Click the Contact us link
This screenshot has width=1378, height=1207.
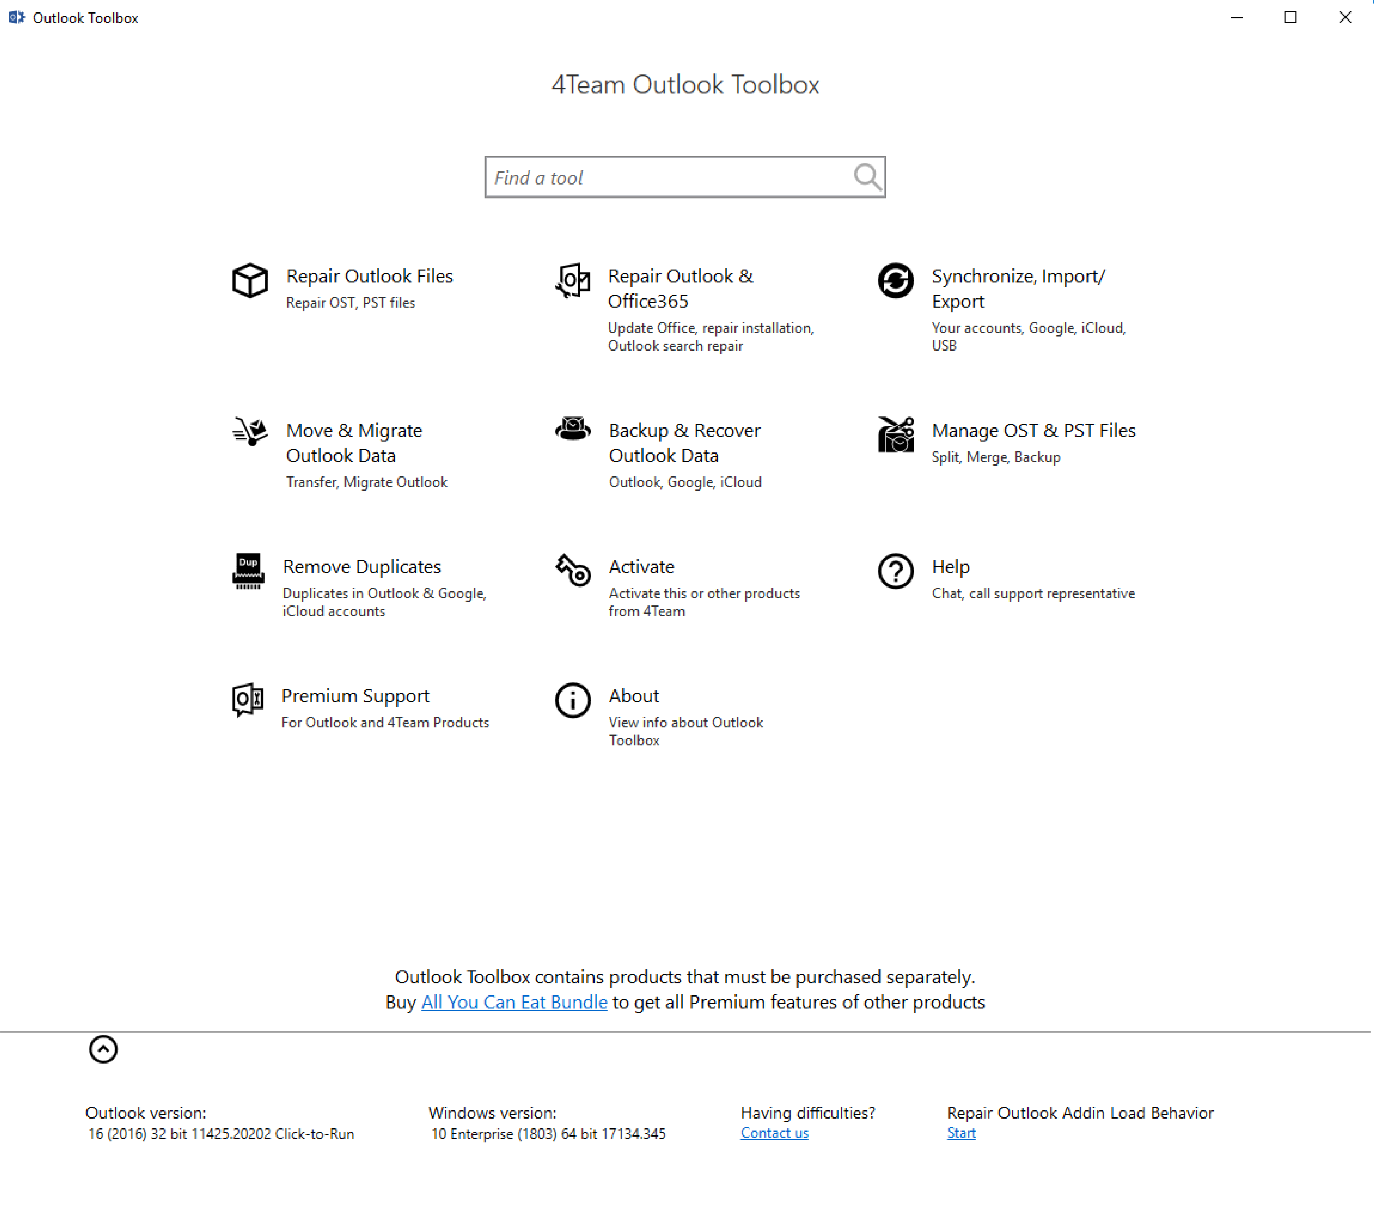(x=774, y=1133)
